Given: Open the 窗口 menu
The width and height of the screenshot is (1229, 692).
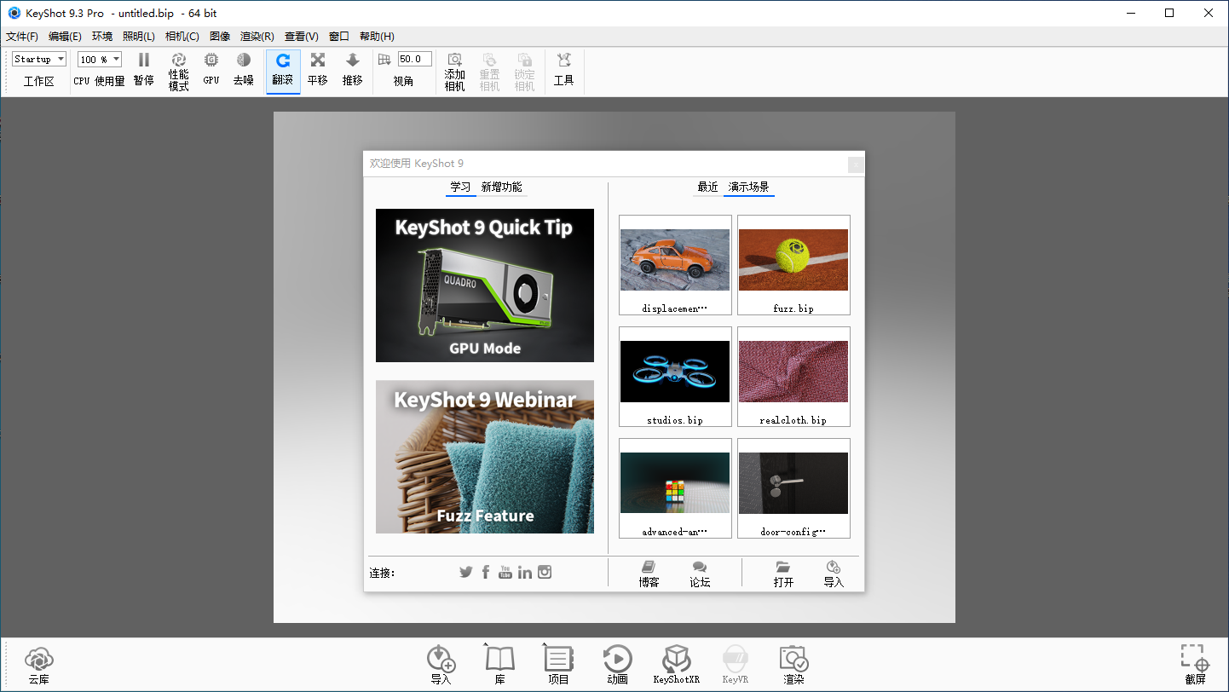Looking at the screenshot, I should [x=339, y=37].
